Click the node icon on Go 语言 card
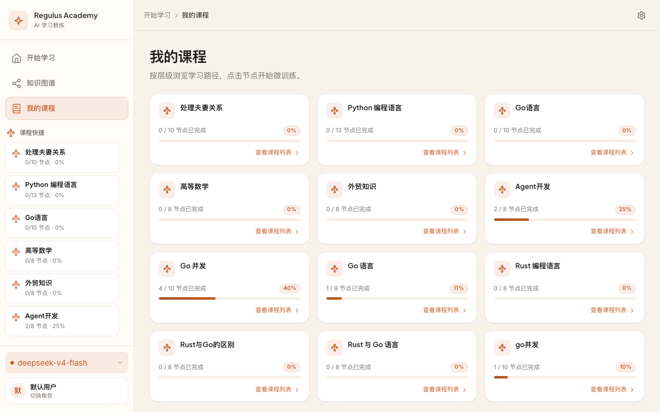660x412 pixels. pos(334,269)
